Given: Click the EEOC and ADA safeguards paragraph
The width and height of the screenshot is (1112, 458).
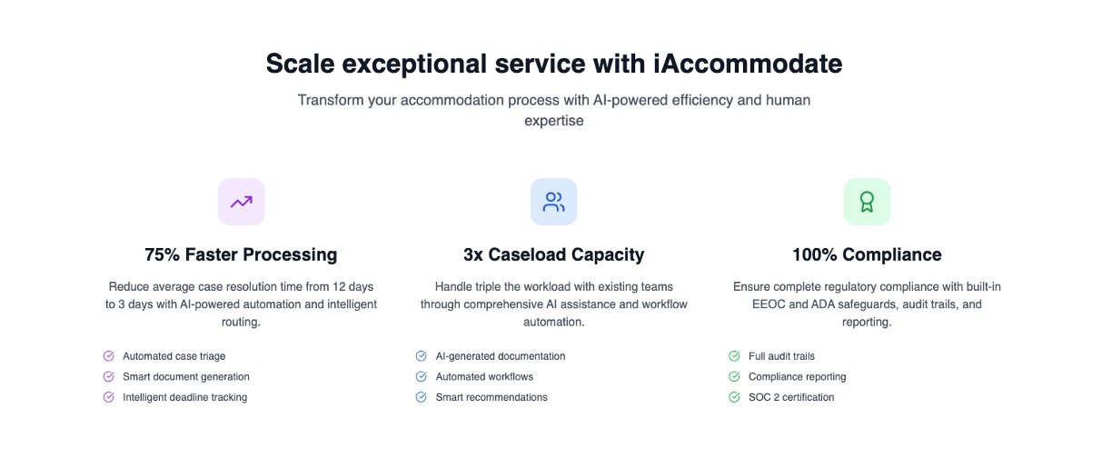Looking at the screenshot, I should coord(867,304).
